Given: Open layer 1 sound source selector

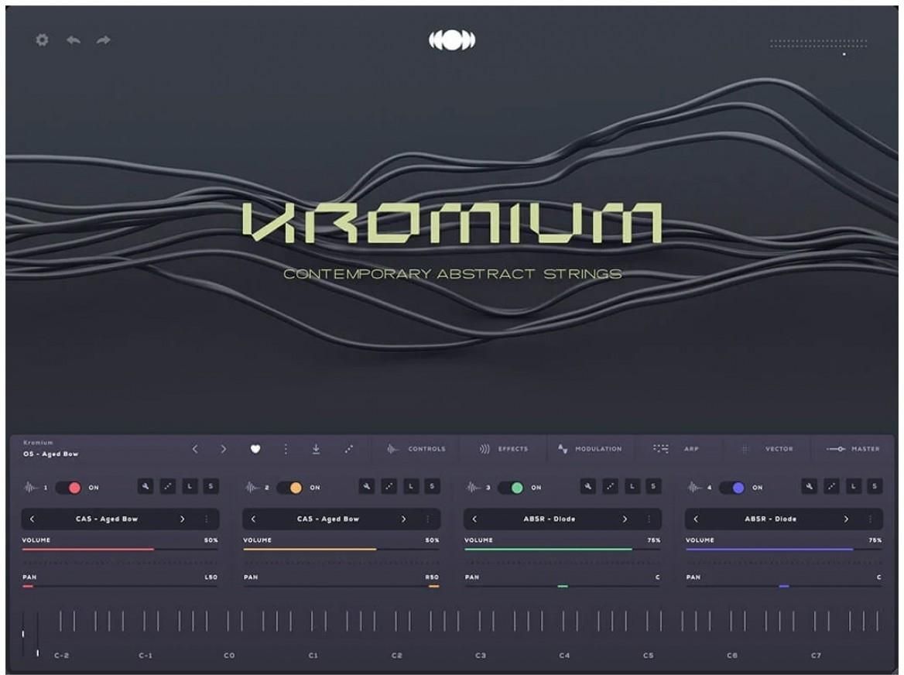Looking at the screenshot, I should (x=107, y=519).
